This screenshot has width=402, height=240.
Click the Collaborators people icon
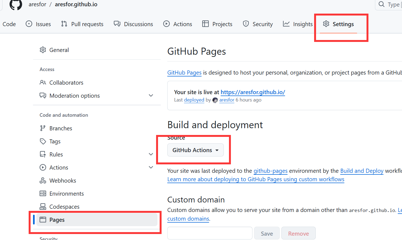tap(43, 82)
